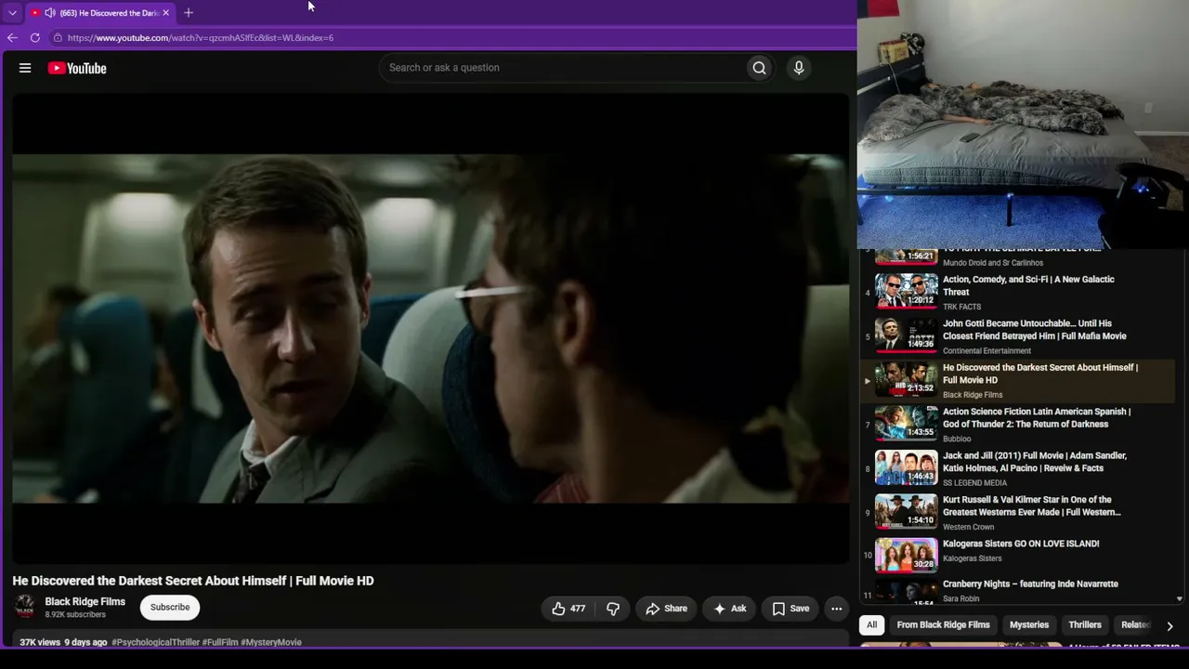Go back with the browser back arrow

(x=12, y=38)
